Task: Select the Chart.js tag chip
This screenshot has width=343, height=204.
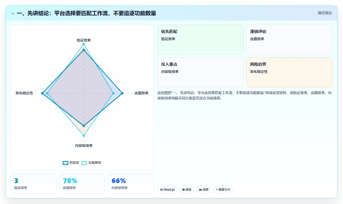Action: [167, 190]
